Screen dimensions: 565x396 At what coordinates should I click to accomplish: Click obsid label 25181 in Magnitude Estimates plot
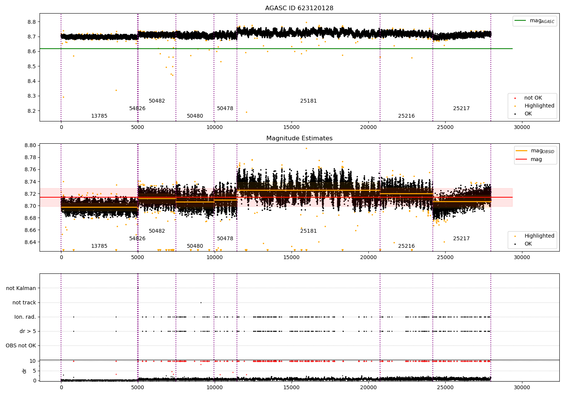pos(308,231)
